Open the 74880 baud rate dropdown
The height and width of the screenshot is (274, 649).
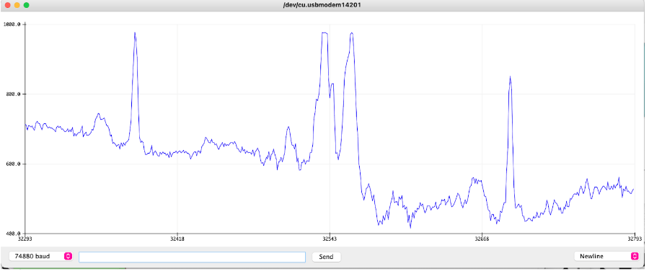[40, 257]
